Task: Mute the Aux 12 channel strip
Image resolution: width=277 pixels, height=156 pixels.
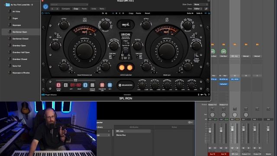Action: (210, 148)
